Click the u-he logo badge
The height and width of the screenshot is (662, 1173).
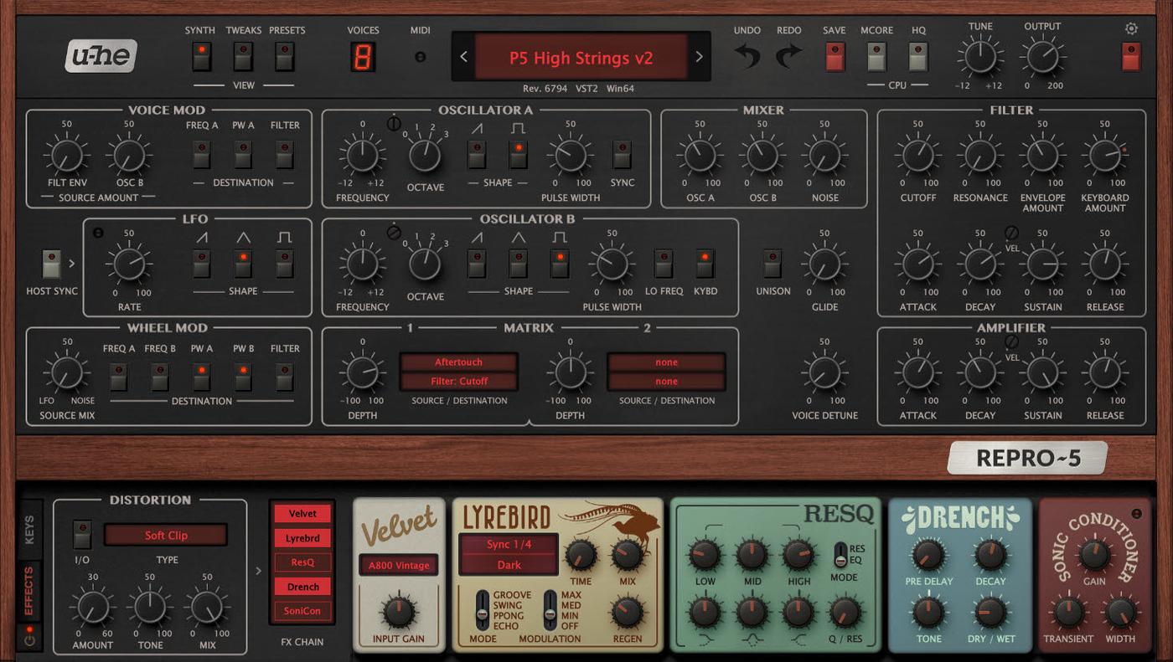[x=101, y=56]
